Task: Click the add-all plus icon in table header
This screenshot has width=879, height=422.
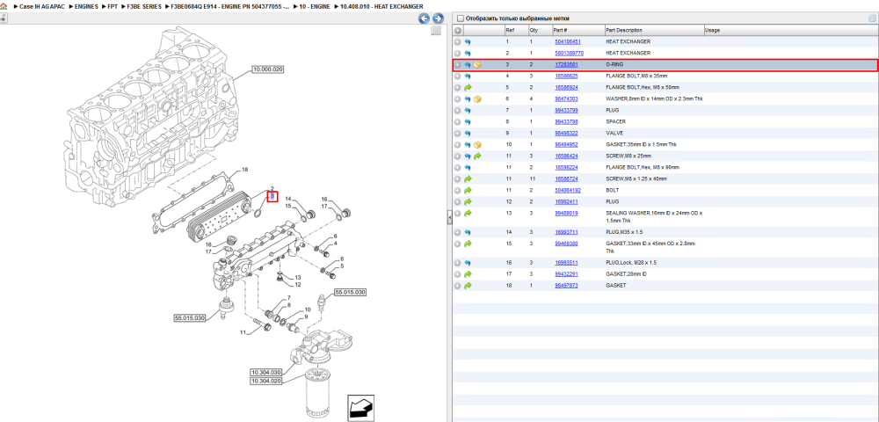Action: click(x=458, y=30)
